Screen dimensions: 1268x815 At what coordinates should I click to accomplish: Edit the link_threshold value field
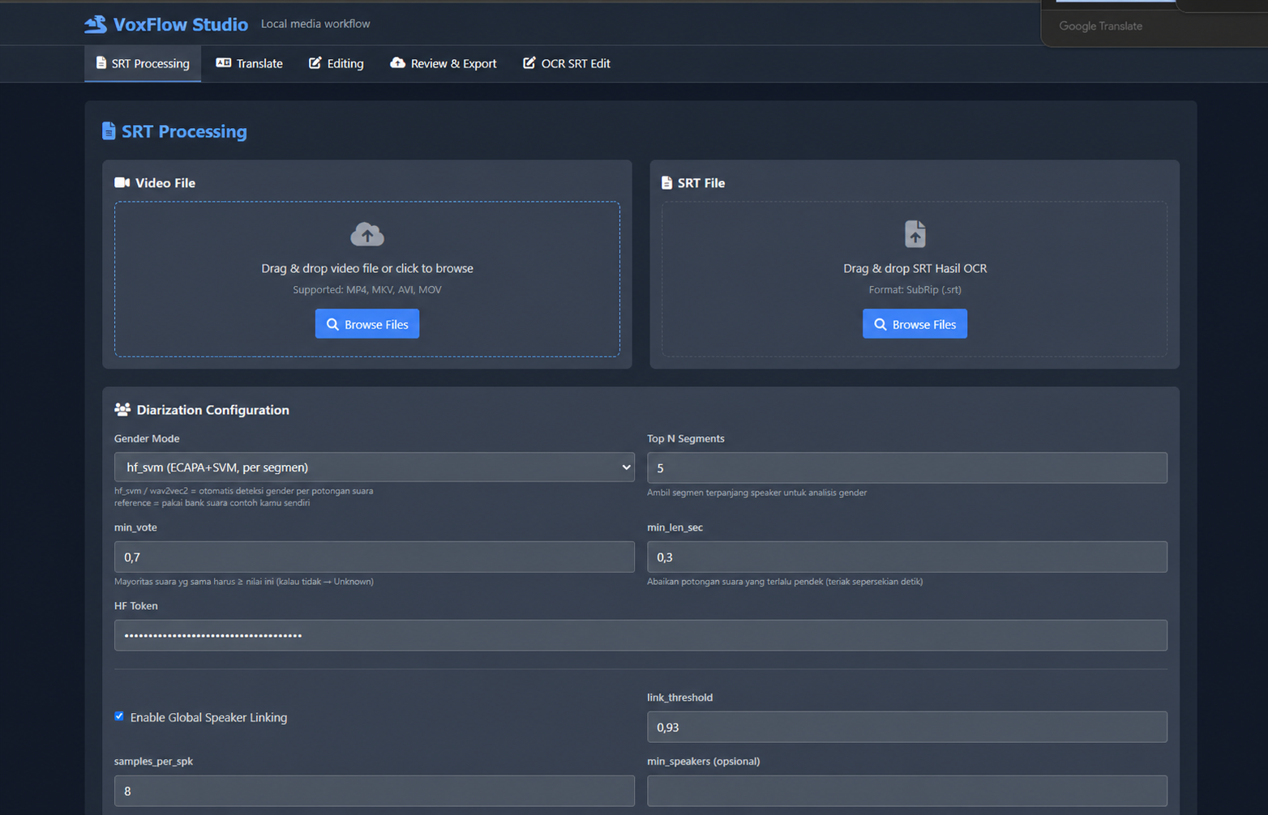[907, 727]
